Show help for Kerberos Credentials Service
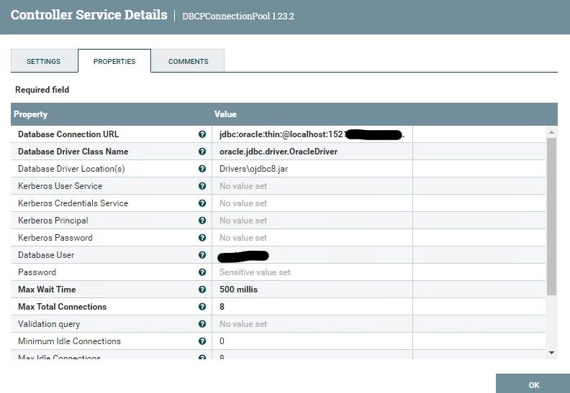This screenshot has height=393, width=570. click(x=202, y=203)
